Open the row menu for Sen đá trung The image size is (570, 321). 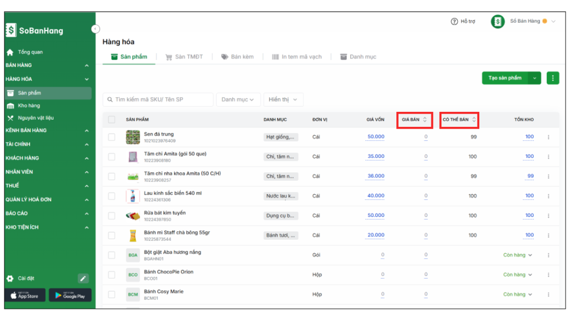548,137
